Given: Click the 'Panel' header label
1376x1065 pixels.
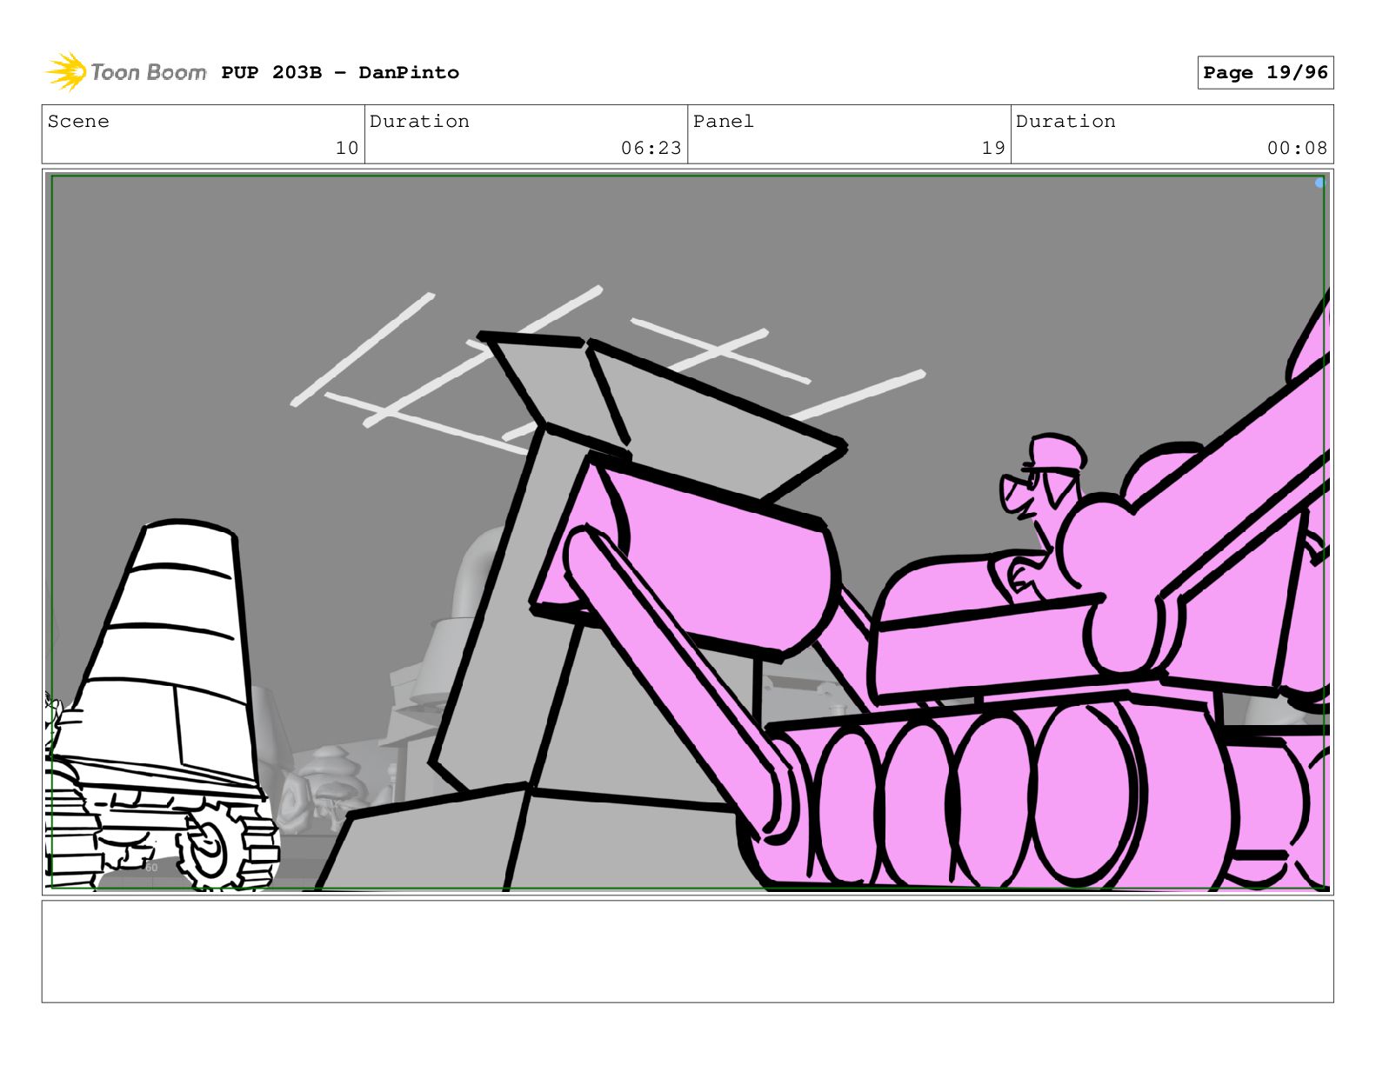Looking at the screenshot, I should [x=724, y=122].
